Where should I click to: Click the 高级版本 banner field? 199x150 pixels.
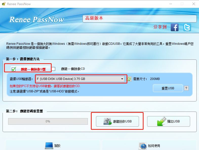(x=140, y=19)
